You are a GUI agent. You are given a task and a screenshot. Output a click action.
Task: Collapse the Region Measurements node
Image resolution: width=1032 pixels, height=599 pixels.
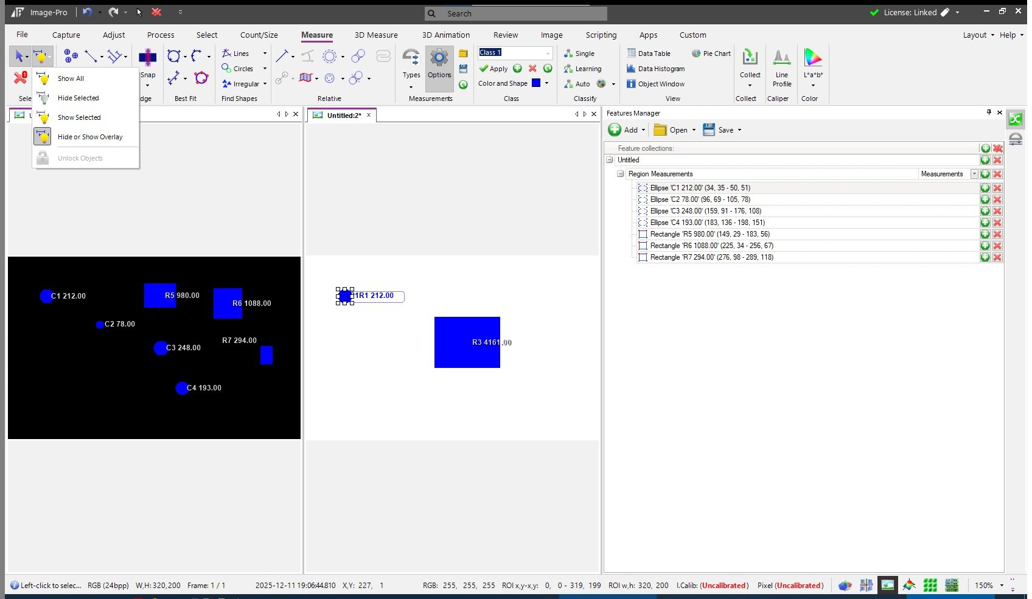(620, 174)
